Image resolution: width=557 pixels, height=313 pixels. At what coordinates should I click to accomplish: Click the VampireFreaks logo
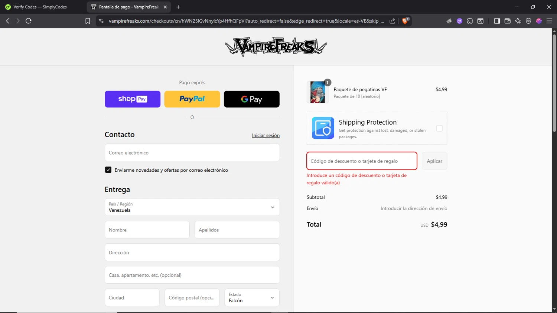pos(276,46)
